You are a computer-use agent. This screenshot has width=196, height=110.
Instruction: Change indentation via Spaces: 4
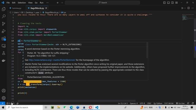[x=134, y=103]
